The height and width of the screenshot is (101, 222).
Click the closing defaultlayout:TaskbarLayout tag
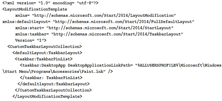(x=54, y=84)
